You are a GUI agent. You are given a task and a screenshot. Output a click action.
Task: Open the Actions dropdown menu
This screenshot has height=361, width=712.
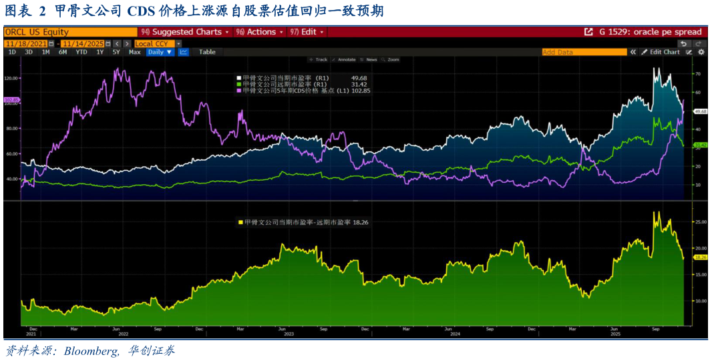click(x=259, y=32)
